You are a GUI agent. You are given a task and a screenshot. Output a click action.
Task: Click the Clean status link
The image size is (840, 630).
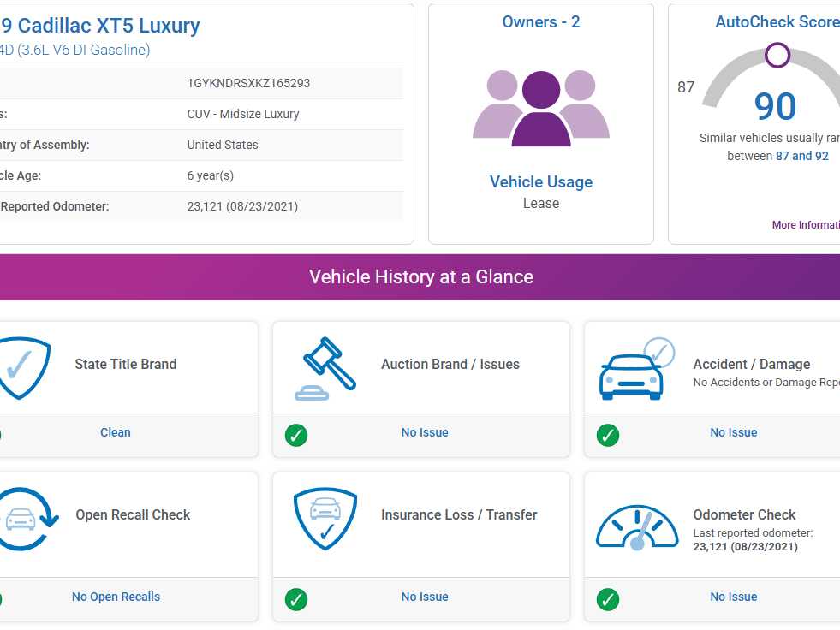click(116, 432)
